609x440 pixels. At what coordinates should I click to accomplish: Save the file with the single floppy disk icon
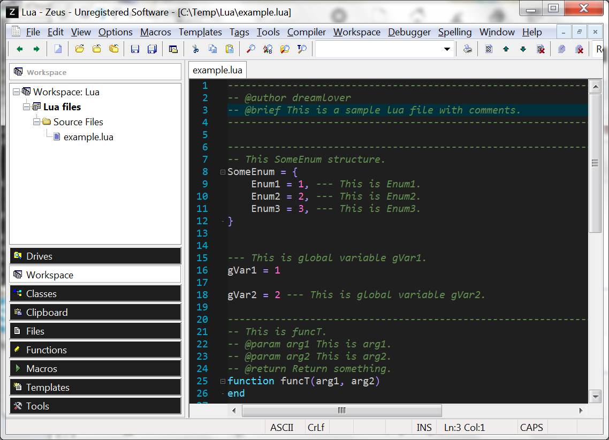135,49
